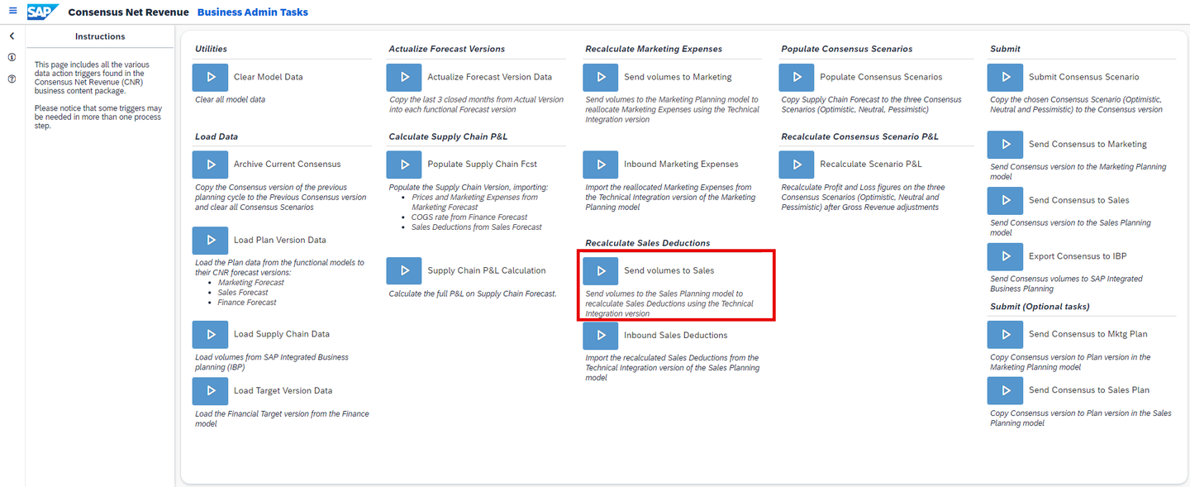
Task: Click the Recalculate Marketing Expenses heading
Action: coord(654,49)
